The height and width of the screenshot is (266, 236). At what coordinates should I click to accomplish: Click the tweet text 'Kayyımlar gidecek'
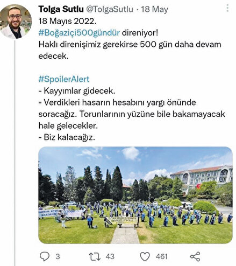coord(79,91)
